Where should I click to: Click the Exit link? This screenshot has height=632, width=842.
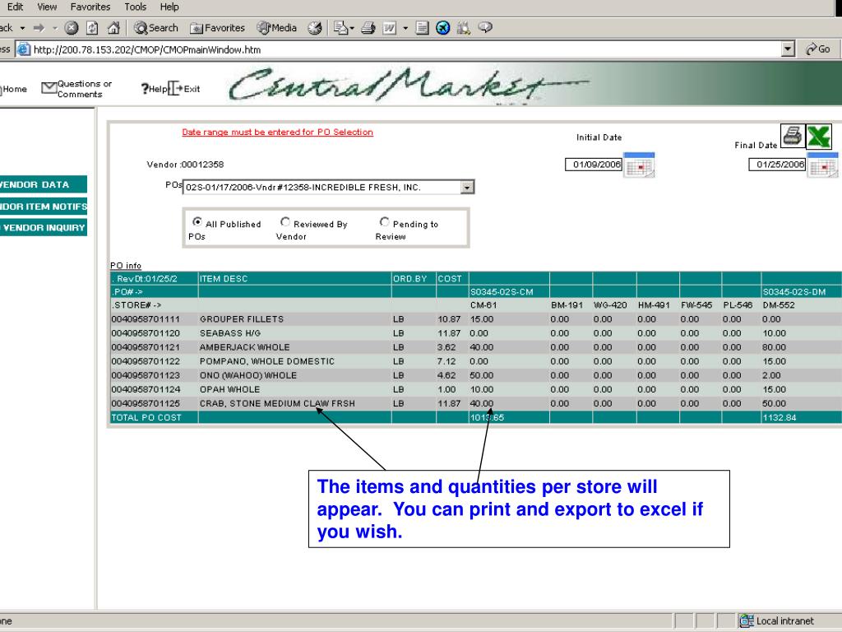pos(184,89)
